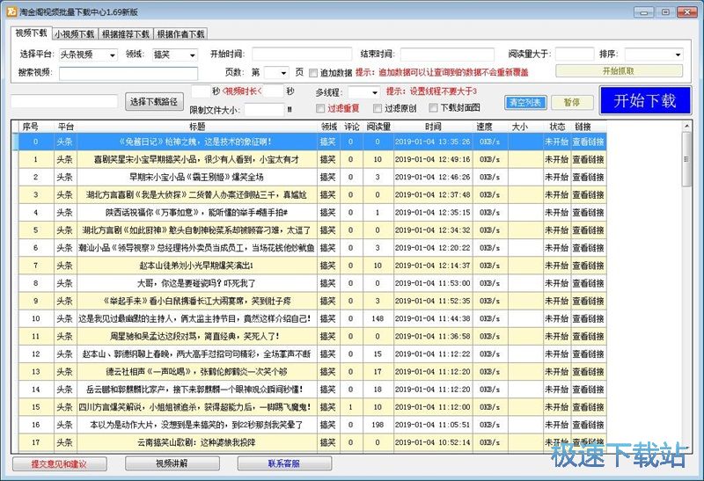
Task: Enable the 下载封面图 checkbox
Action: point(434,109)
